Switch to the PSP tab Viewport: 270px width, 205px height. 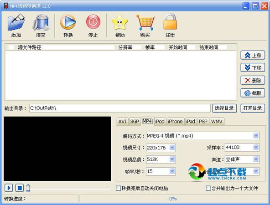(203, 122)
